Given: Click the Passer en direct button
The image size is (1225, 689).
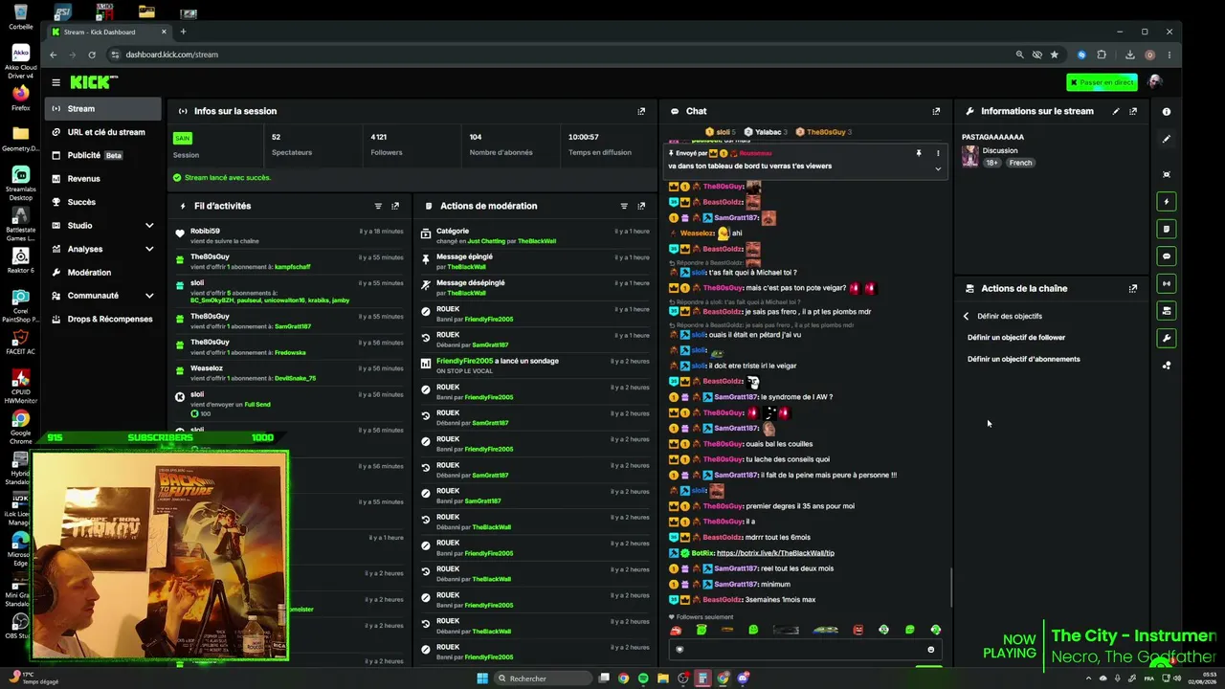Looking at the screenshot, I should coord(1102,82).
